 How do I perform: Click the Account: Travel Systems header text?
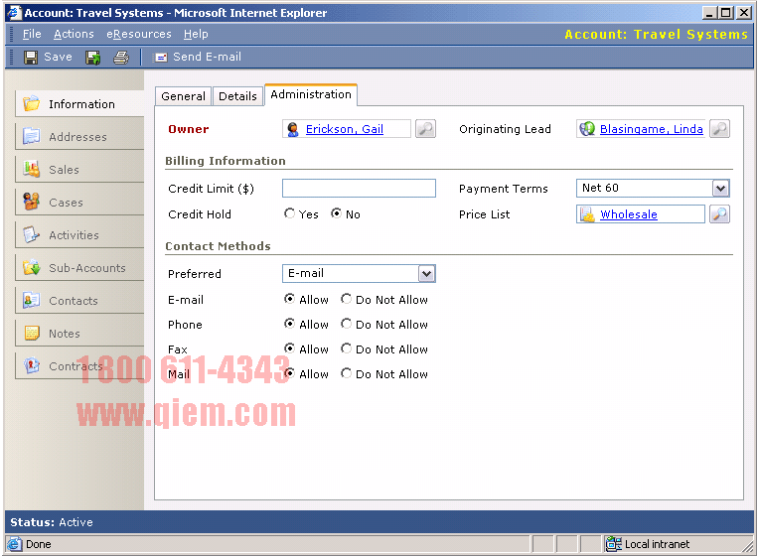656,35
